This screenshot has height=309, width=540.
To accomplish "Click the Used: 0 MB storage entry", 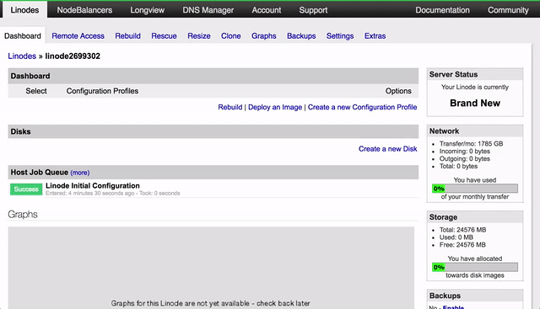I will point(456,237).
